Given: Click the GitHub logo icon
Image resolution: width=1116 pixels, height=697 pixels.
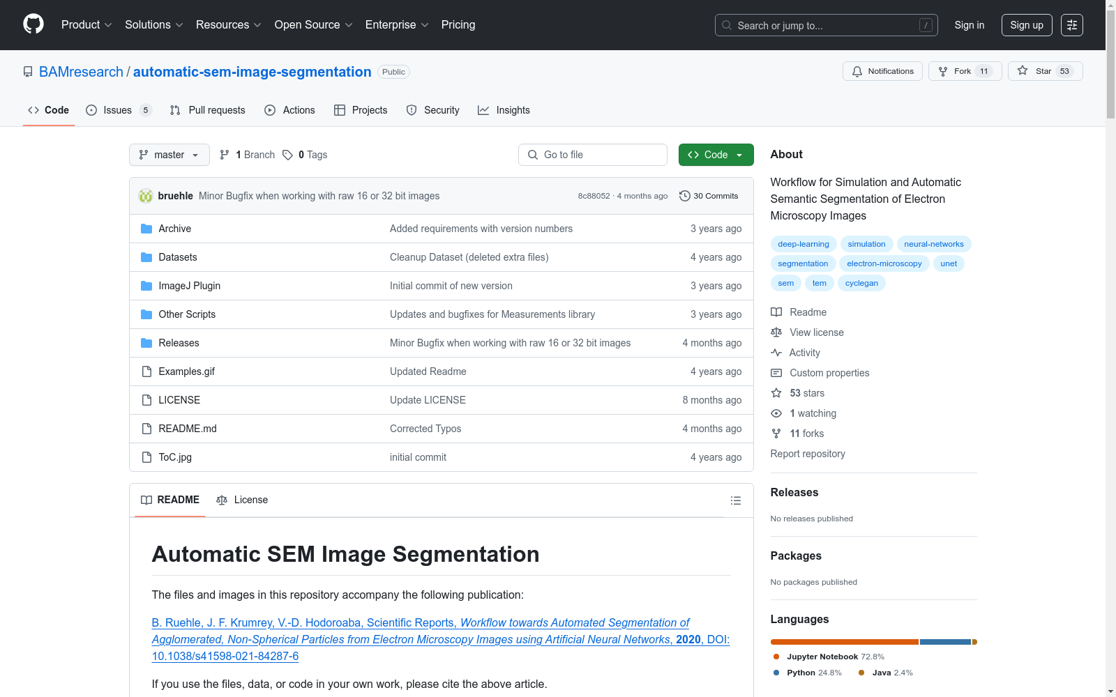Looking at the screenshot, I should [x=33, y=24].
